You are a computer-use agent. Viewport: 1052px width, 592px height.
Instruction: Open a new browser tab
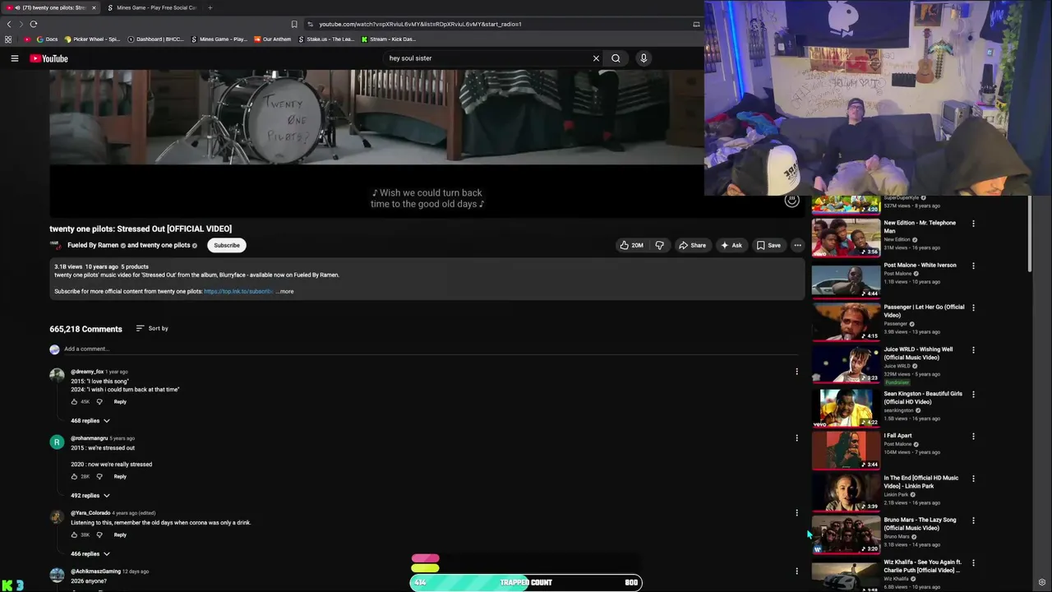210,7
